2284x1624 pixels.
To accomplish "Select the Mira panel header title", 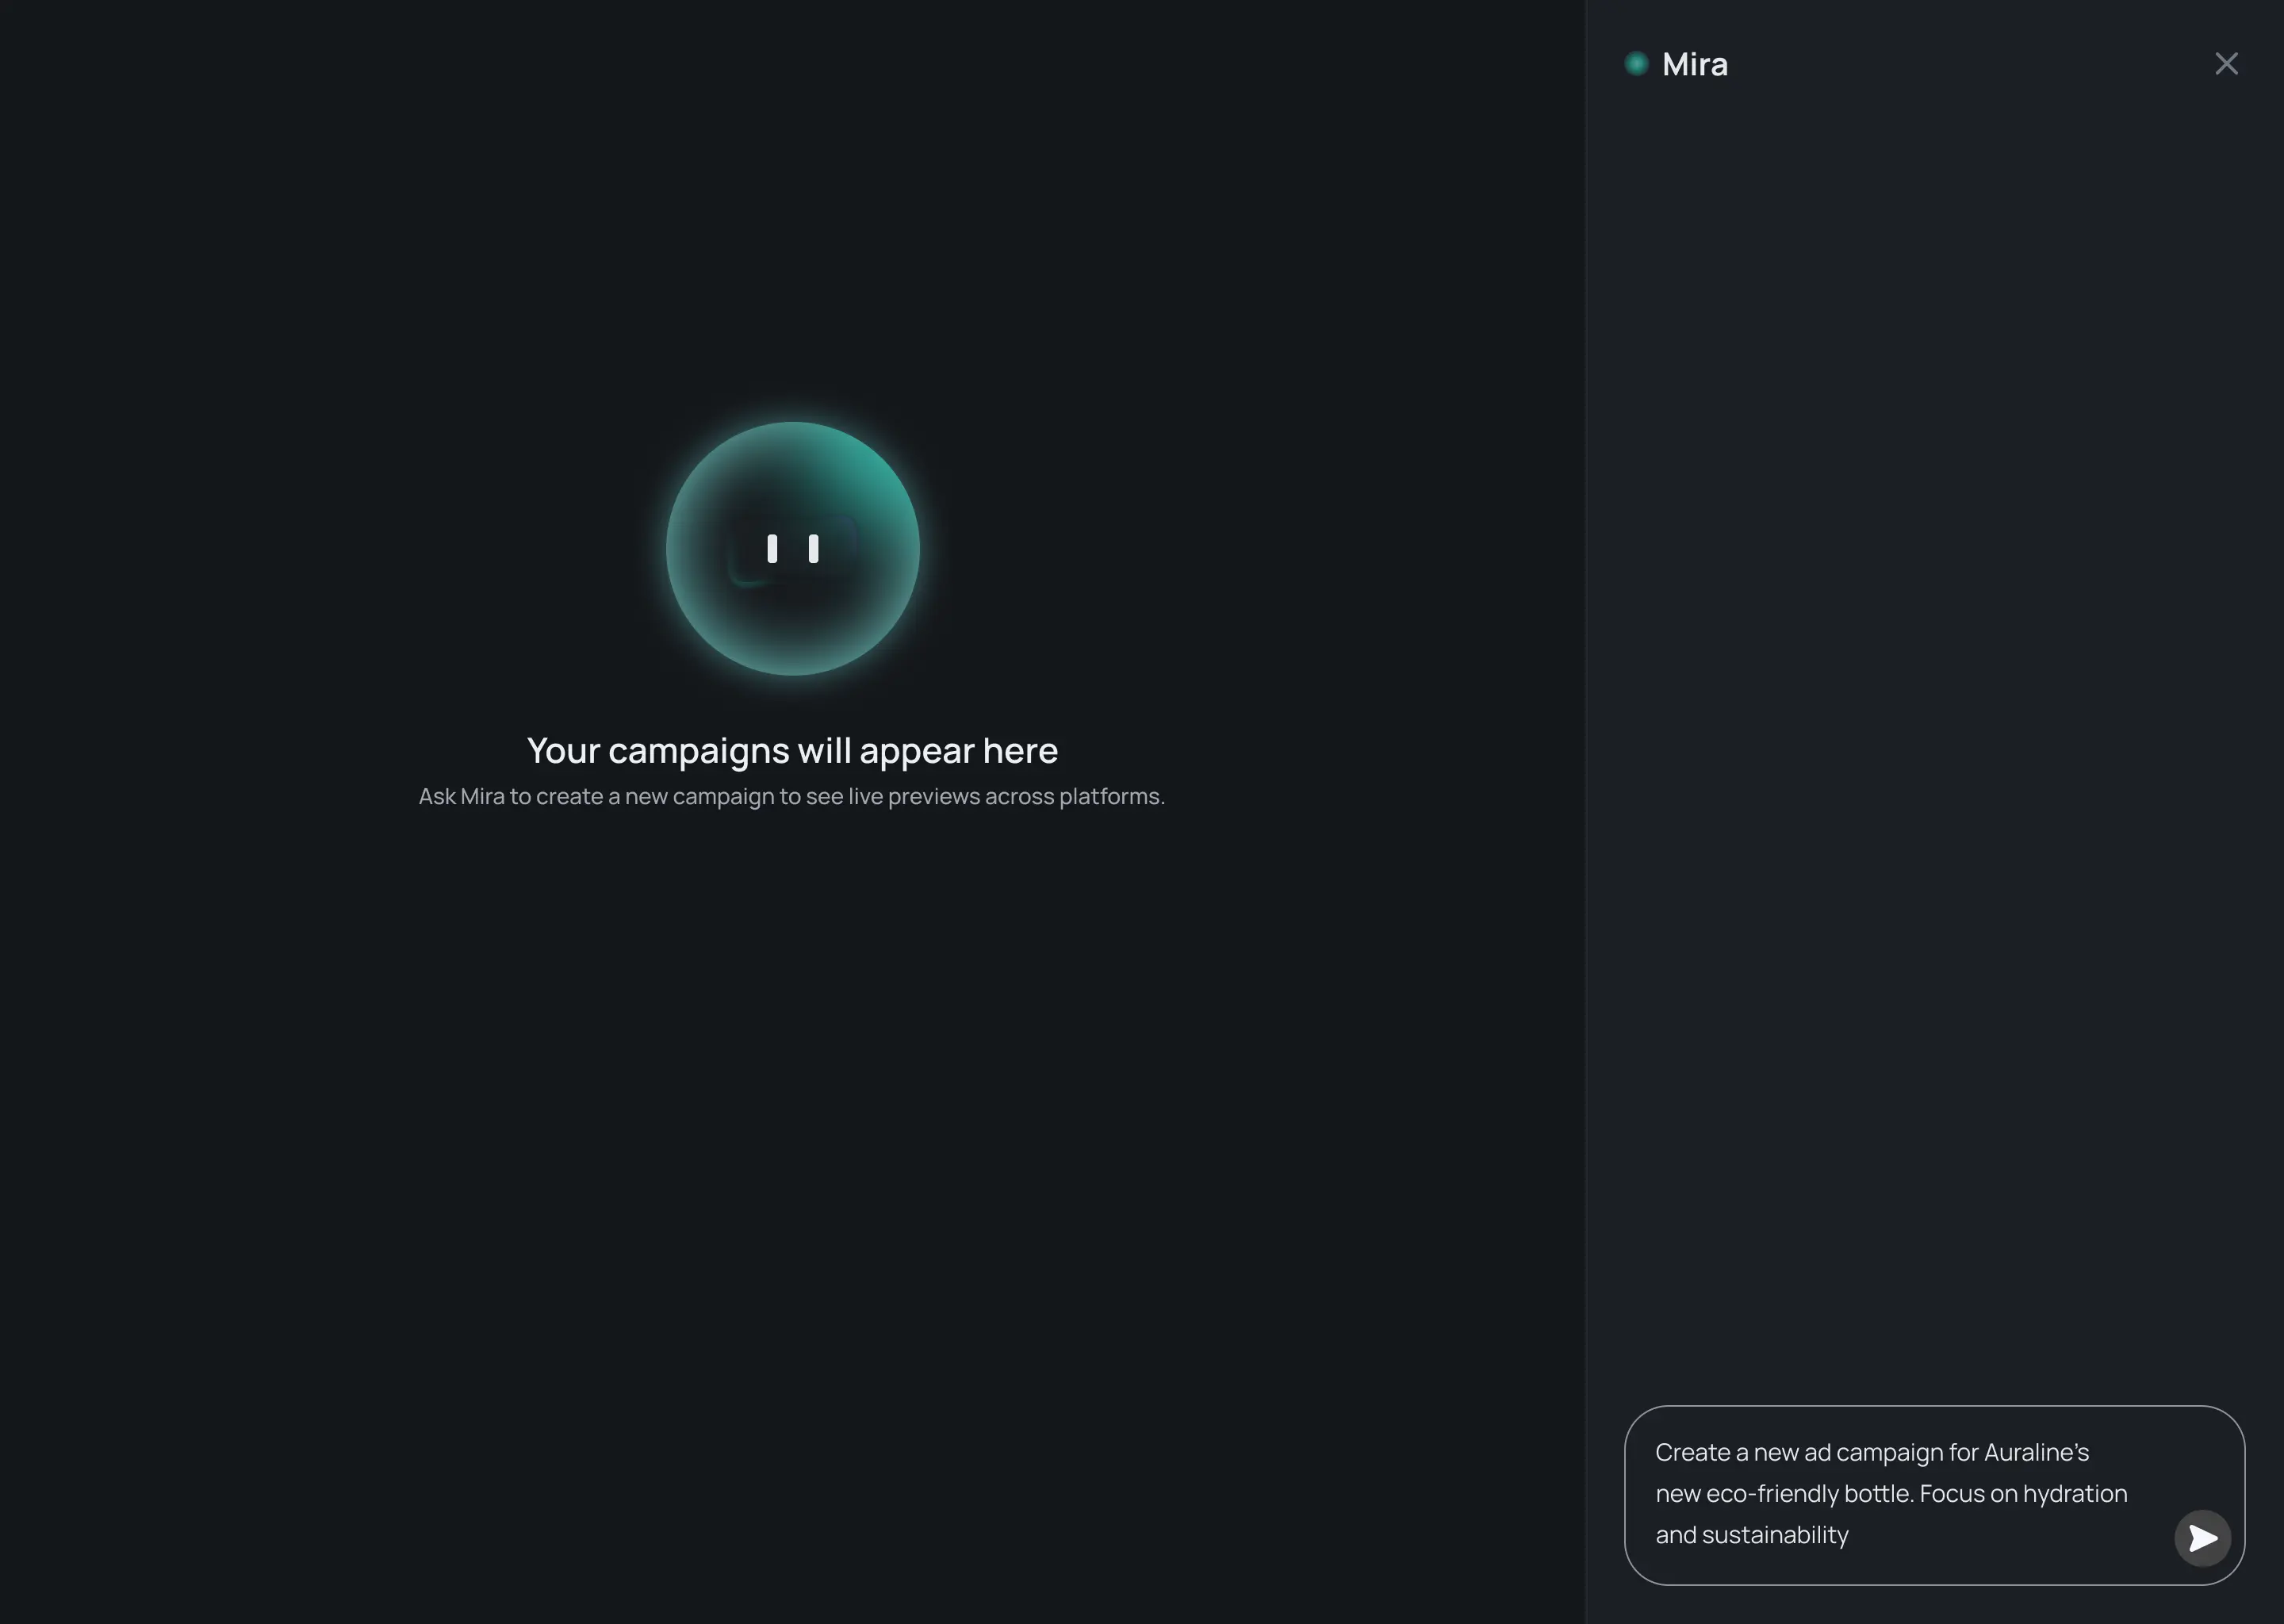I will (1694, 63).
